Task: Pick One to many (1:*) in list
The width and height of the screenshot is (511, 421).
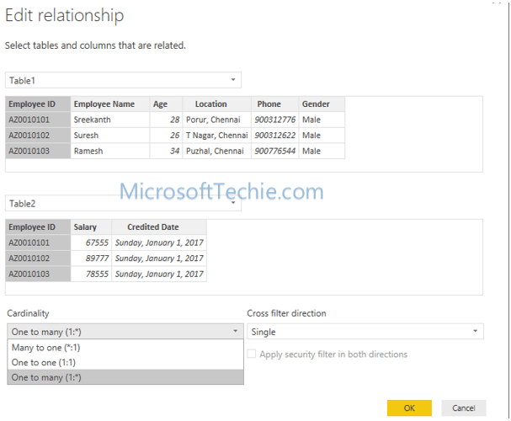Action: tap(45, 377)
